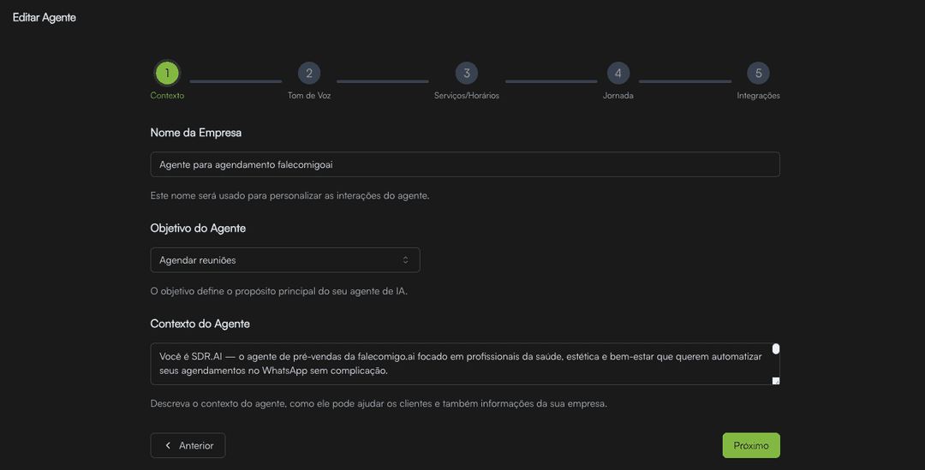Focus the Contexto do Agente text area

465,364
